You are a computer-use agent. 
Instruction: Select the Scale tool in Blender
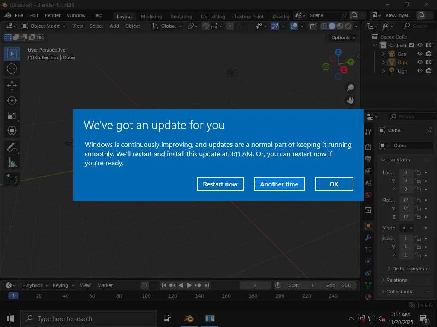(x=12, y=115)
